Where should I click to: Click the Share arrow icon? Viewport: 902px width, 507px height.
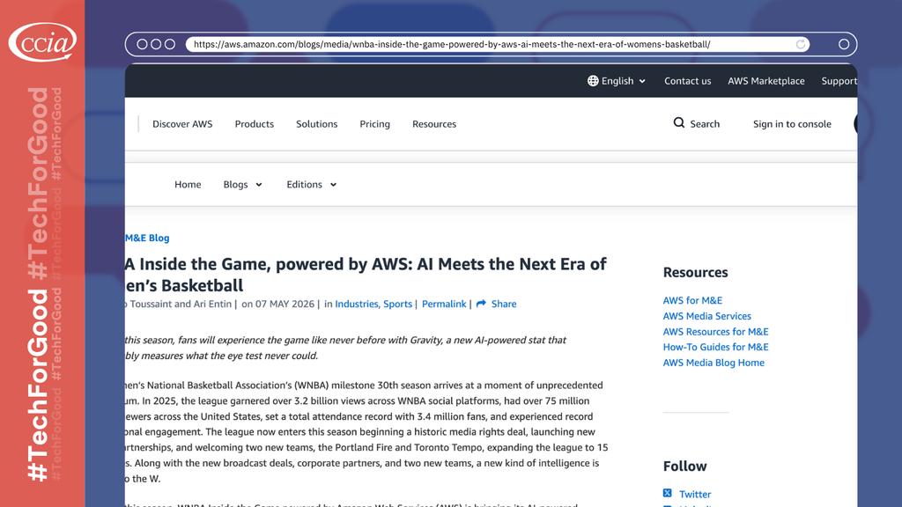pos(482,304)
